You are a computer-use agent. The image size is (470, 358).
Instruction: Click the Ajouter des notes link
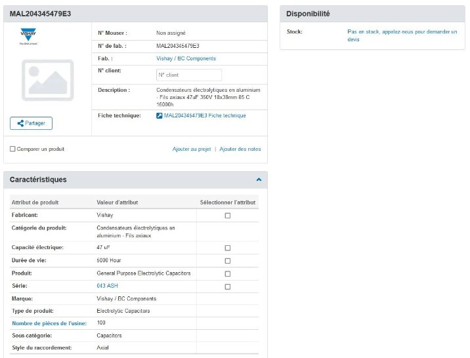click(x=240, y=149)
